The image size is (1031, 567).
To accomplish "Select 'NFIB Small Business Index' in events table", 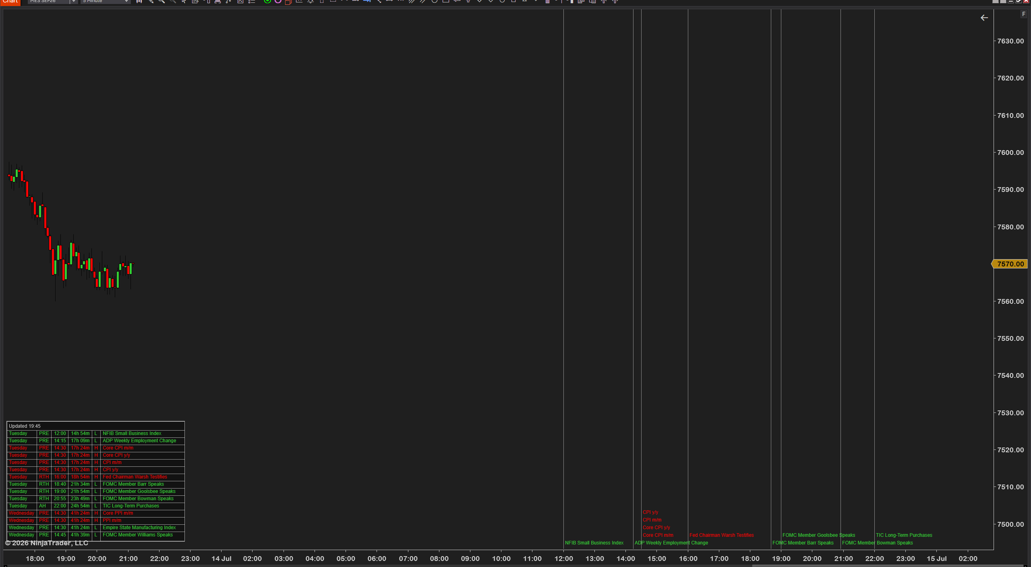I will (132, 433).
